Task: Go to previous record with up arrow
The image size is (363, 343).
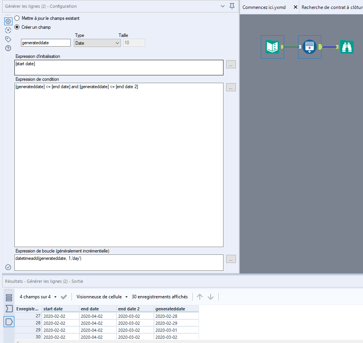Action: click(x=200, y=297)
